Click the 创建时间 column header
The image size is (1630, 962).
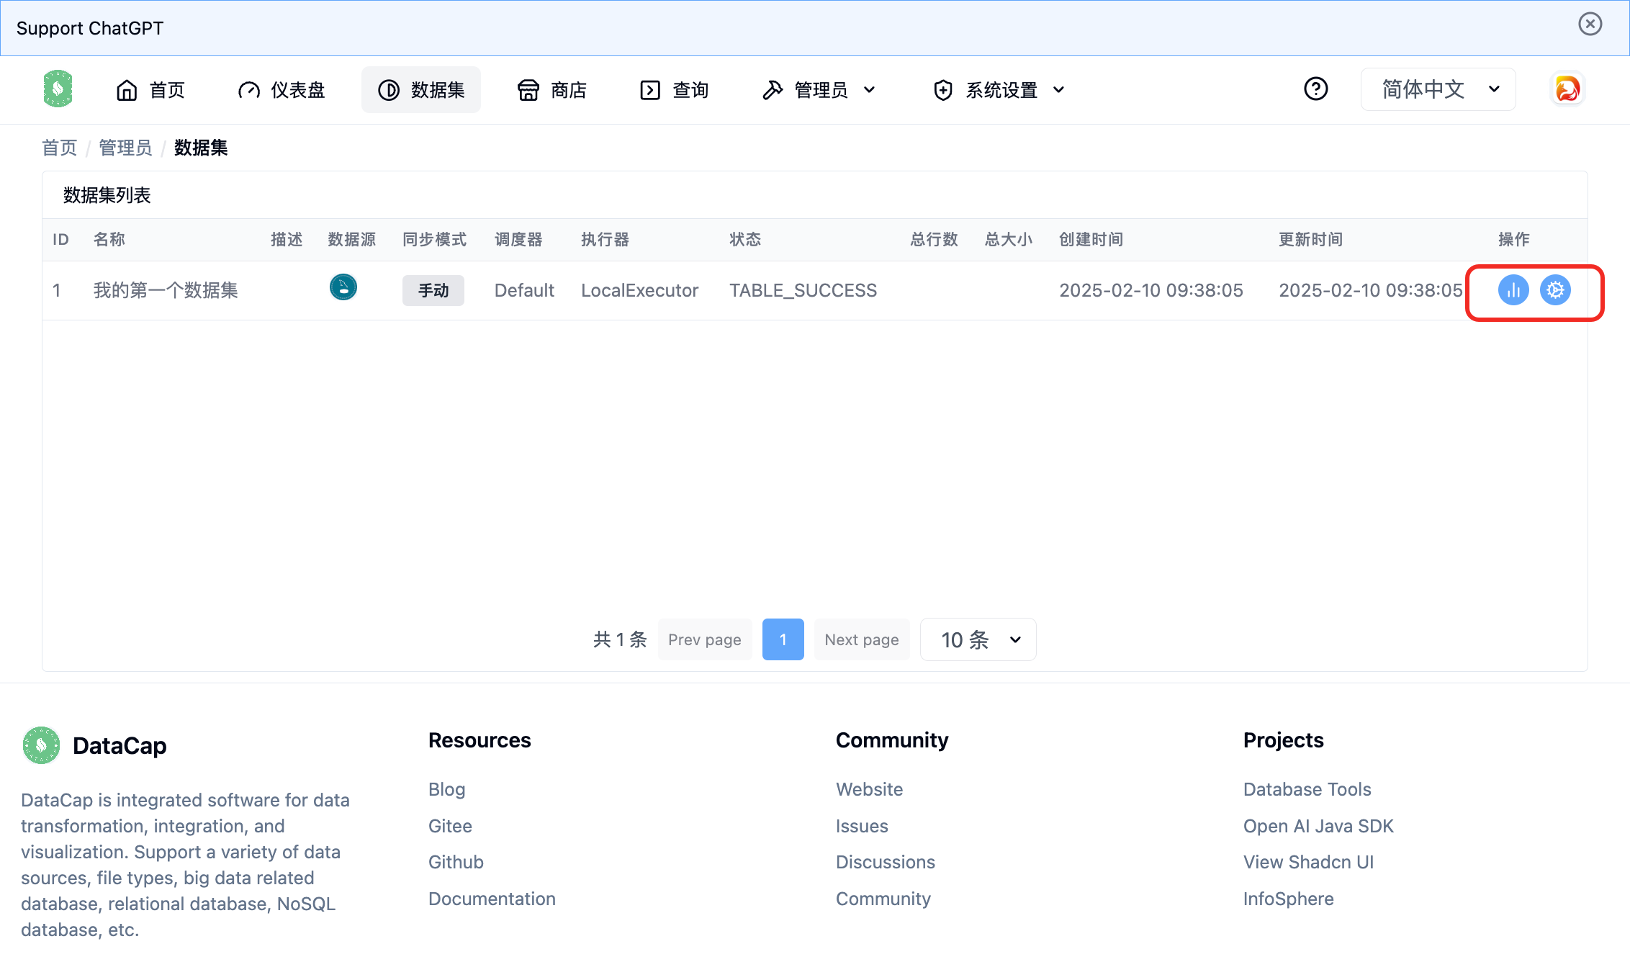click(1091, 239)
